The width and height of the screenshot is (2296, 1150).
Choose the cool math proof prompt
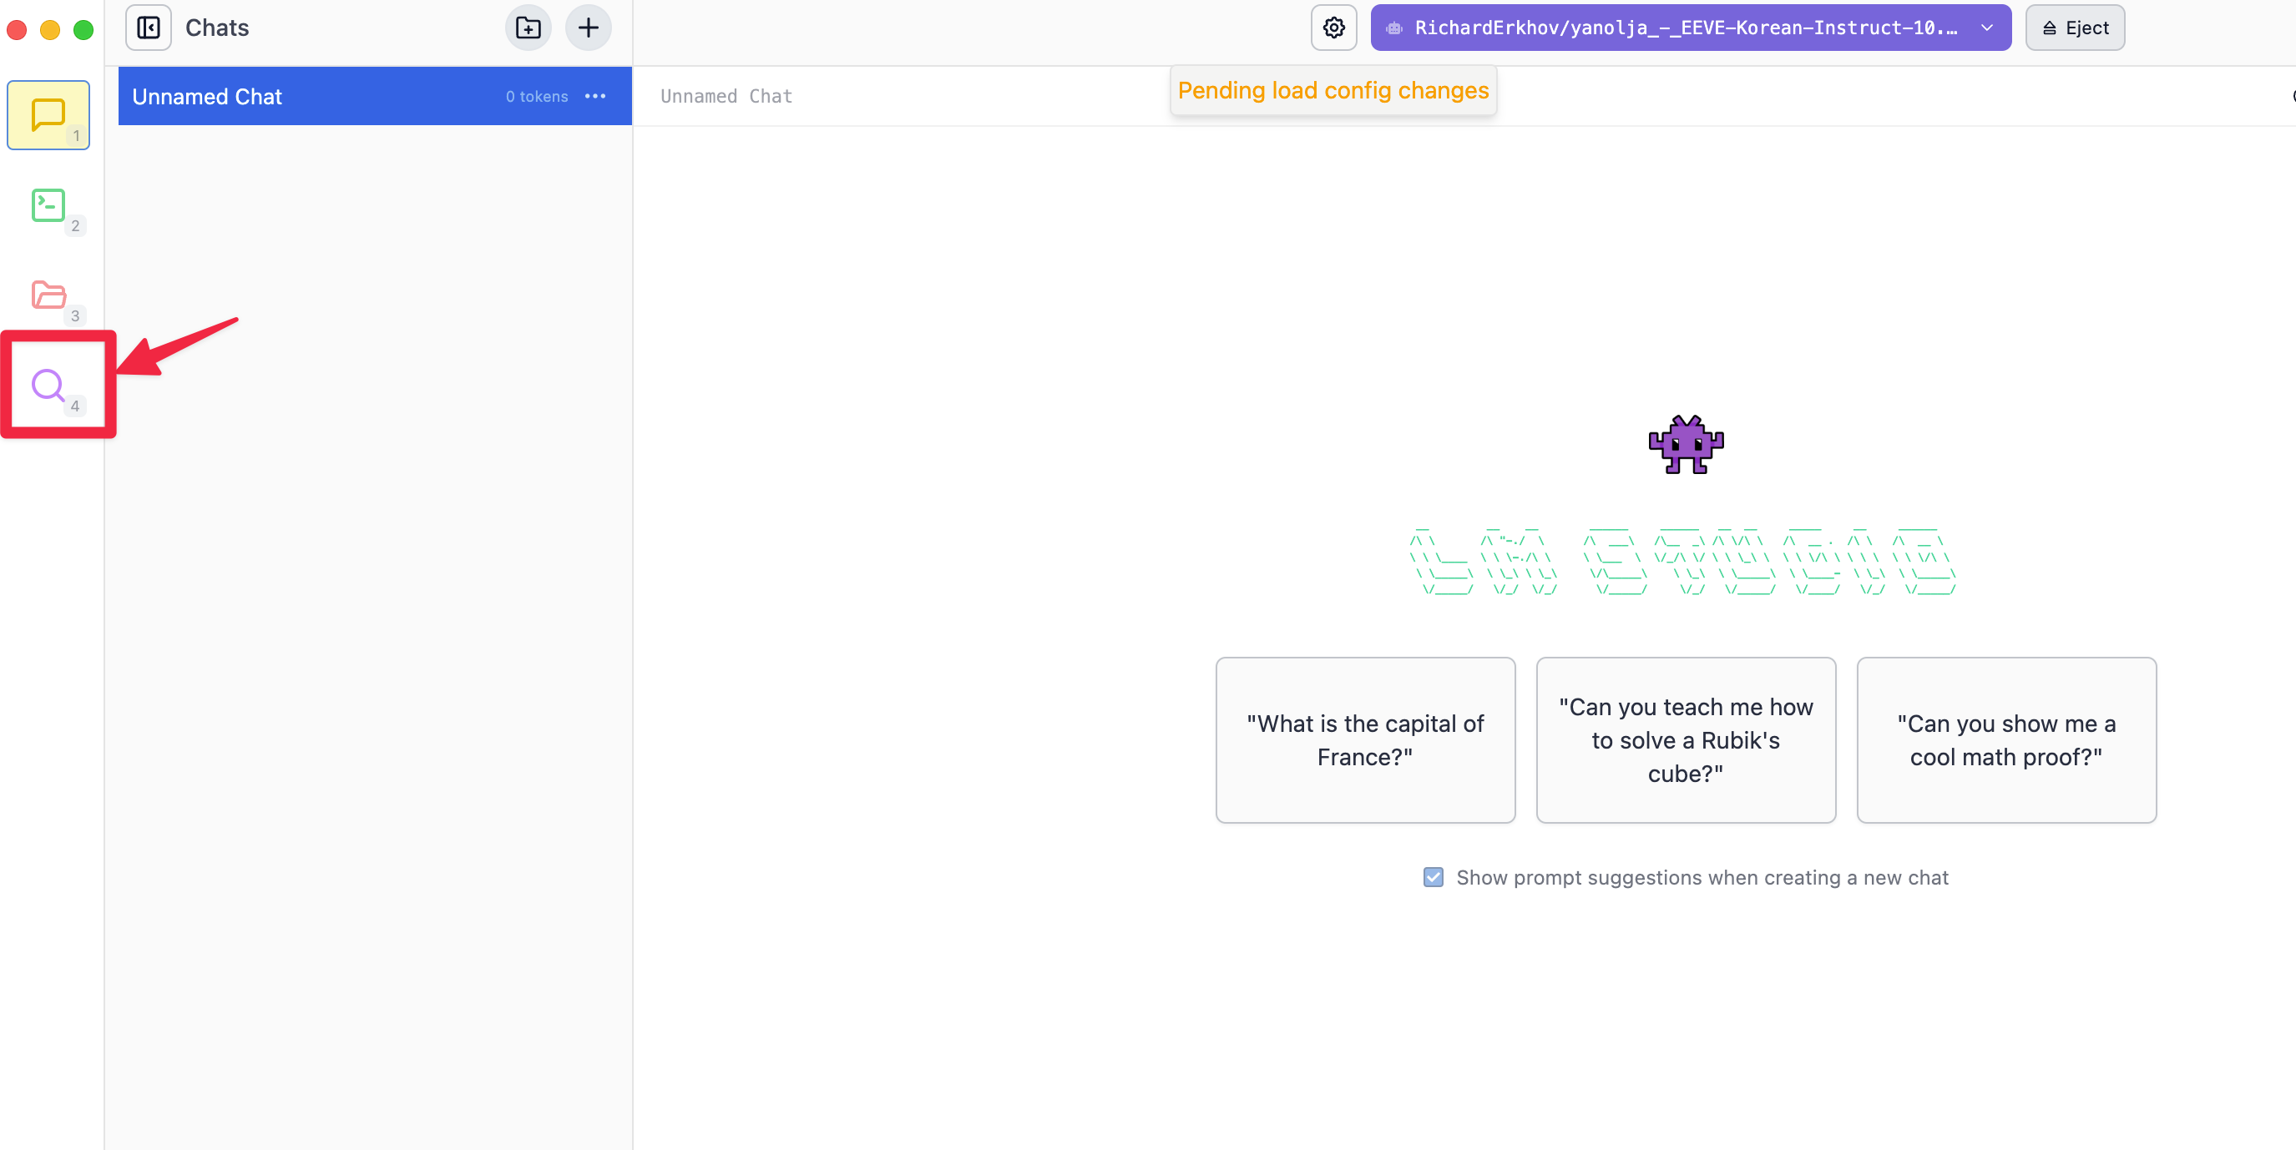click(x=2005, y=739)
